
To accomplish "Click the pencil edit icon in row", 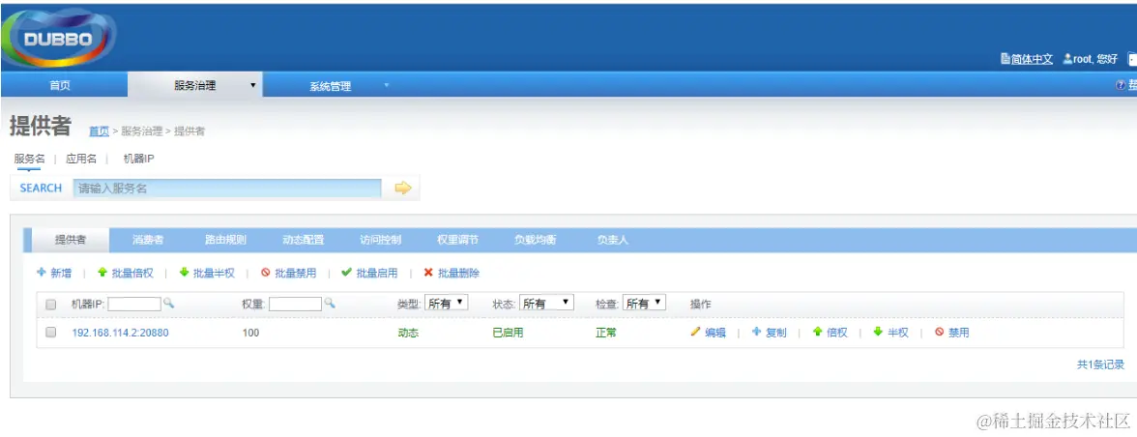I will click(695, 332).
